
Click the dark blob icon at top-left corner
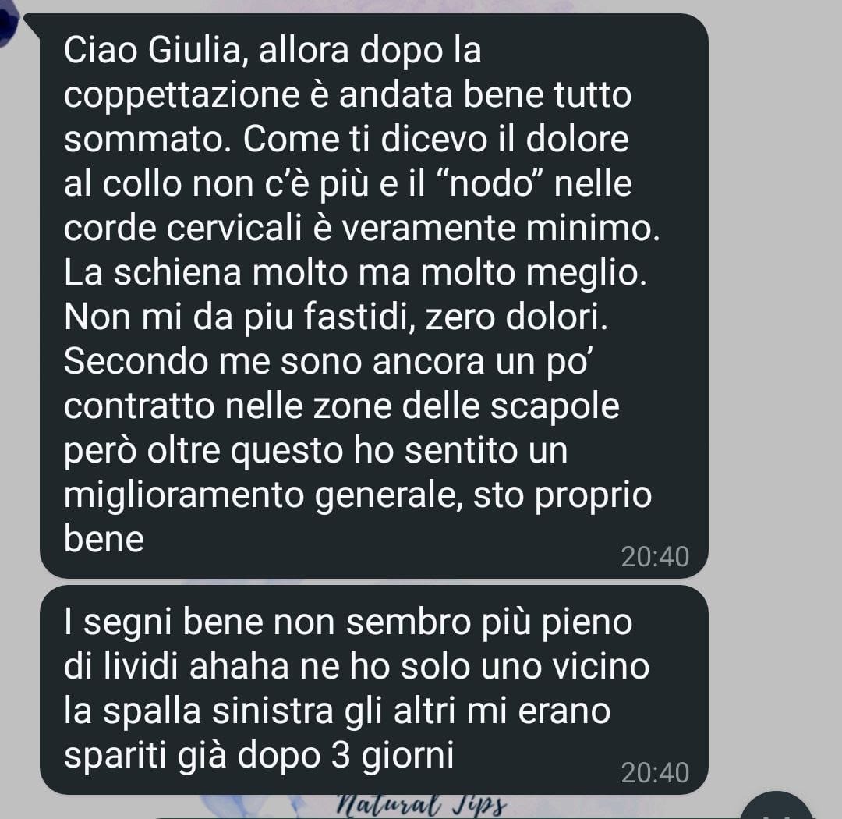point(8,27)
